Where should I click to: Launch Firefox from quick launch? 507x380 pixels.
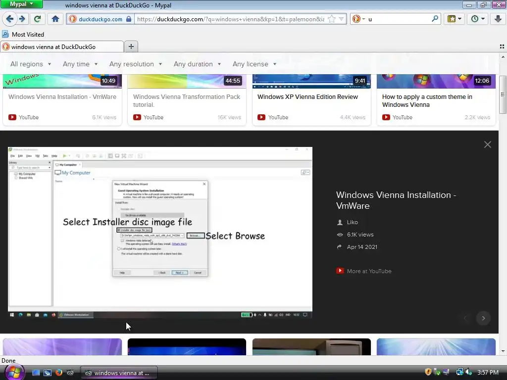(59, 373)
